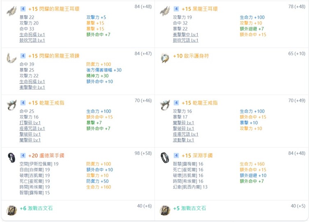Click the left-column 乾龍王戒指 ring icon
The width and height of the screenshot is (309, 222).
click(11, 104)
